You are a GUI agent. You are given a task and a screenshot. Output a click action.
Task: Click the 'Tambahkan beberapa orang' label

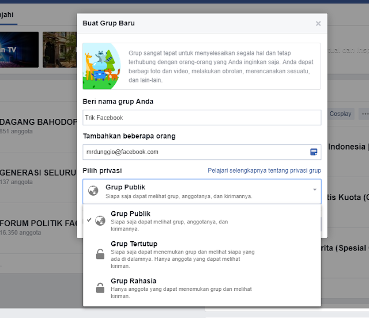coord(129,136)
